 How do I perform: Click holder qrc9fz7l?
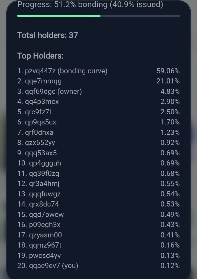(x=99, y=112)
